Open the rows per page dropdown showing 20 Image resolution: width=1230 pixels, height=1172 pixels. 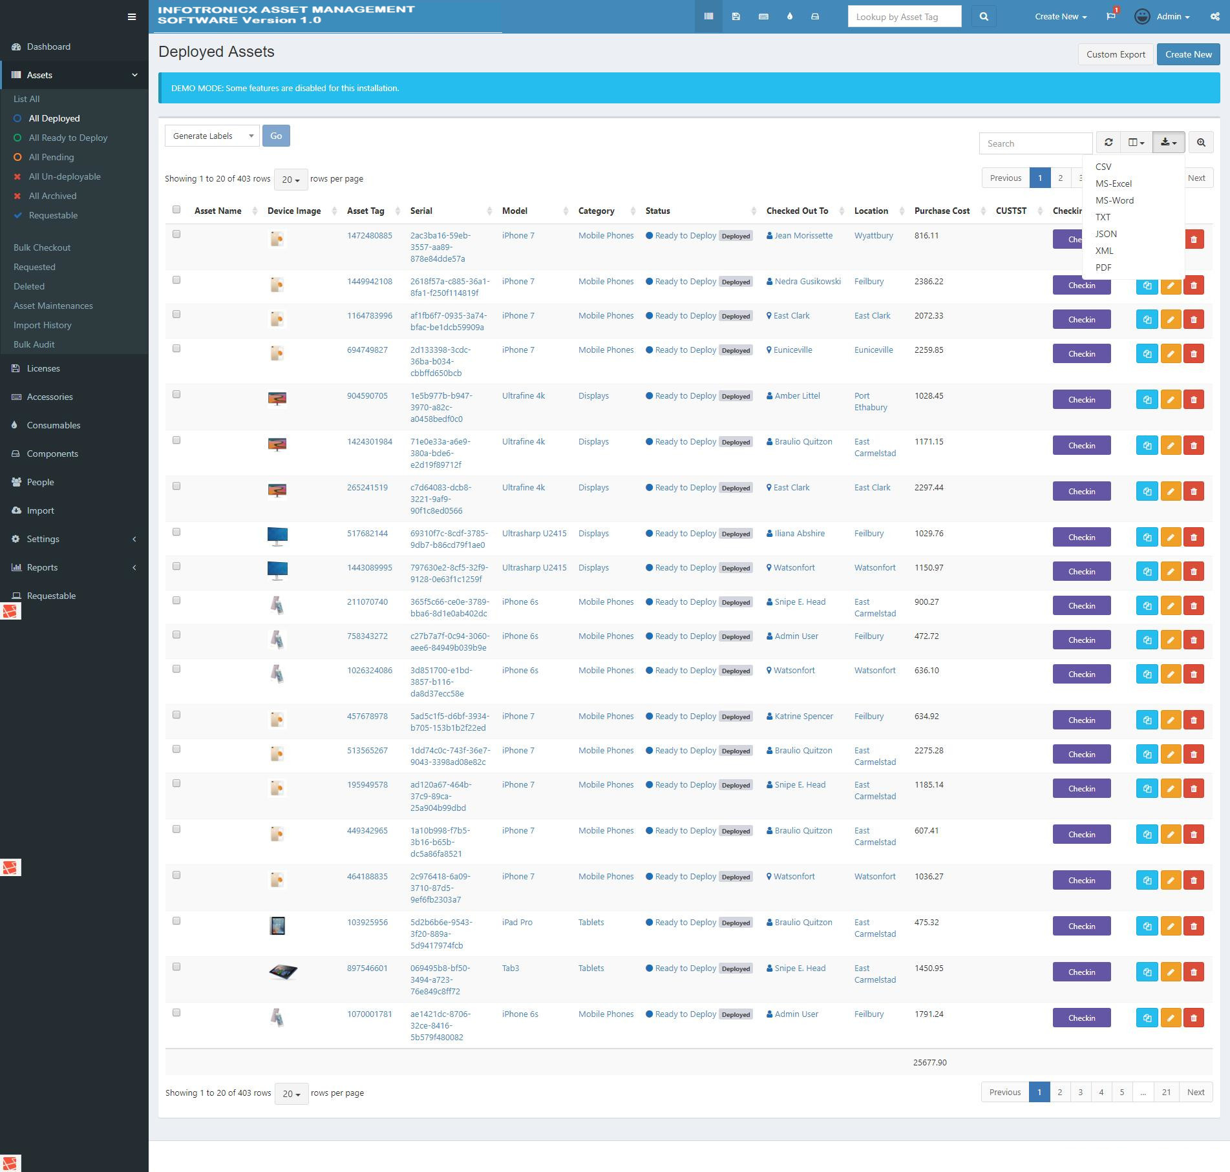click(291, 179)
